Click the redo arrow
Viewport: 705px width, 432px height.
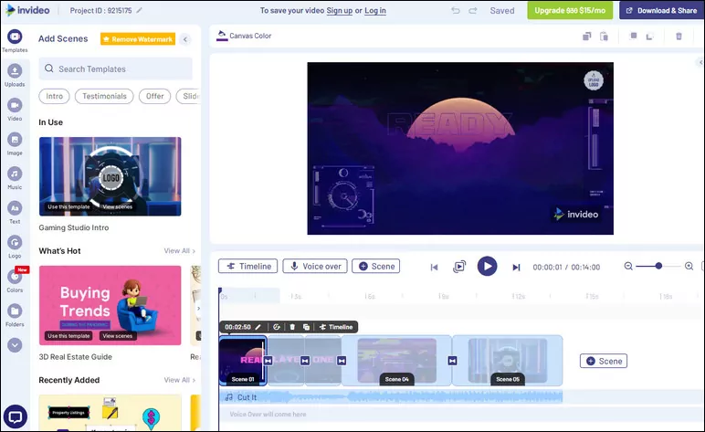point(472,10)
